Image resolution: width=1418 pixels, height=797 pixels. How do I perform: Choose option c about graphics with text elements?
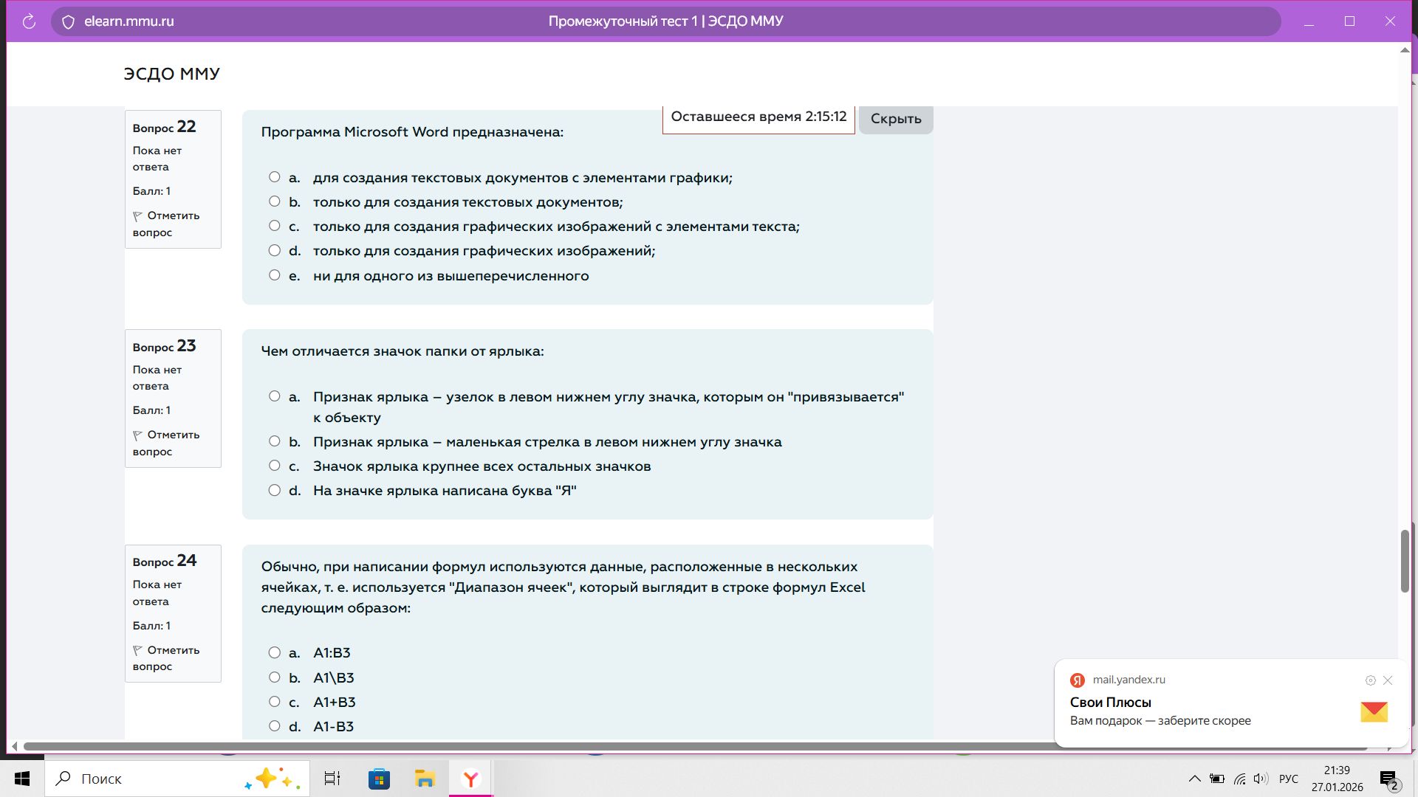tap(275, 226)
